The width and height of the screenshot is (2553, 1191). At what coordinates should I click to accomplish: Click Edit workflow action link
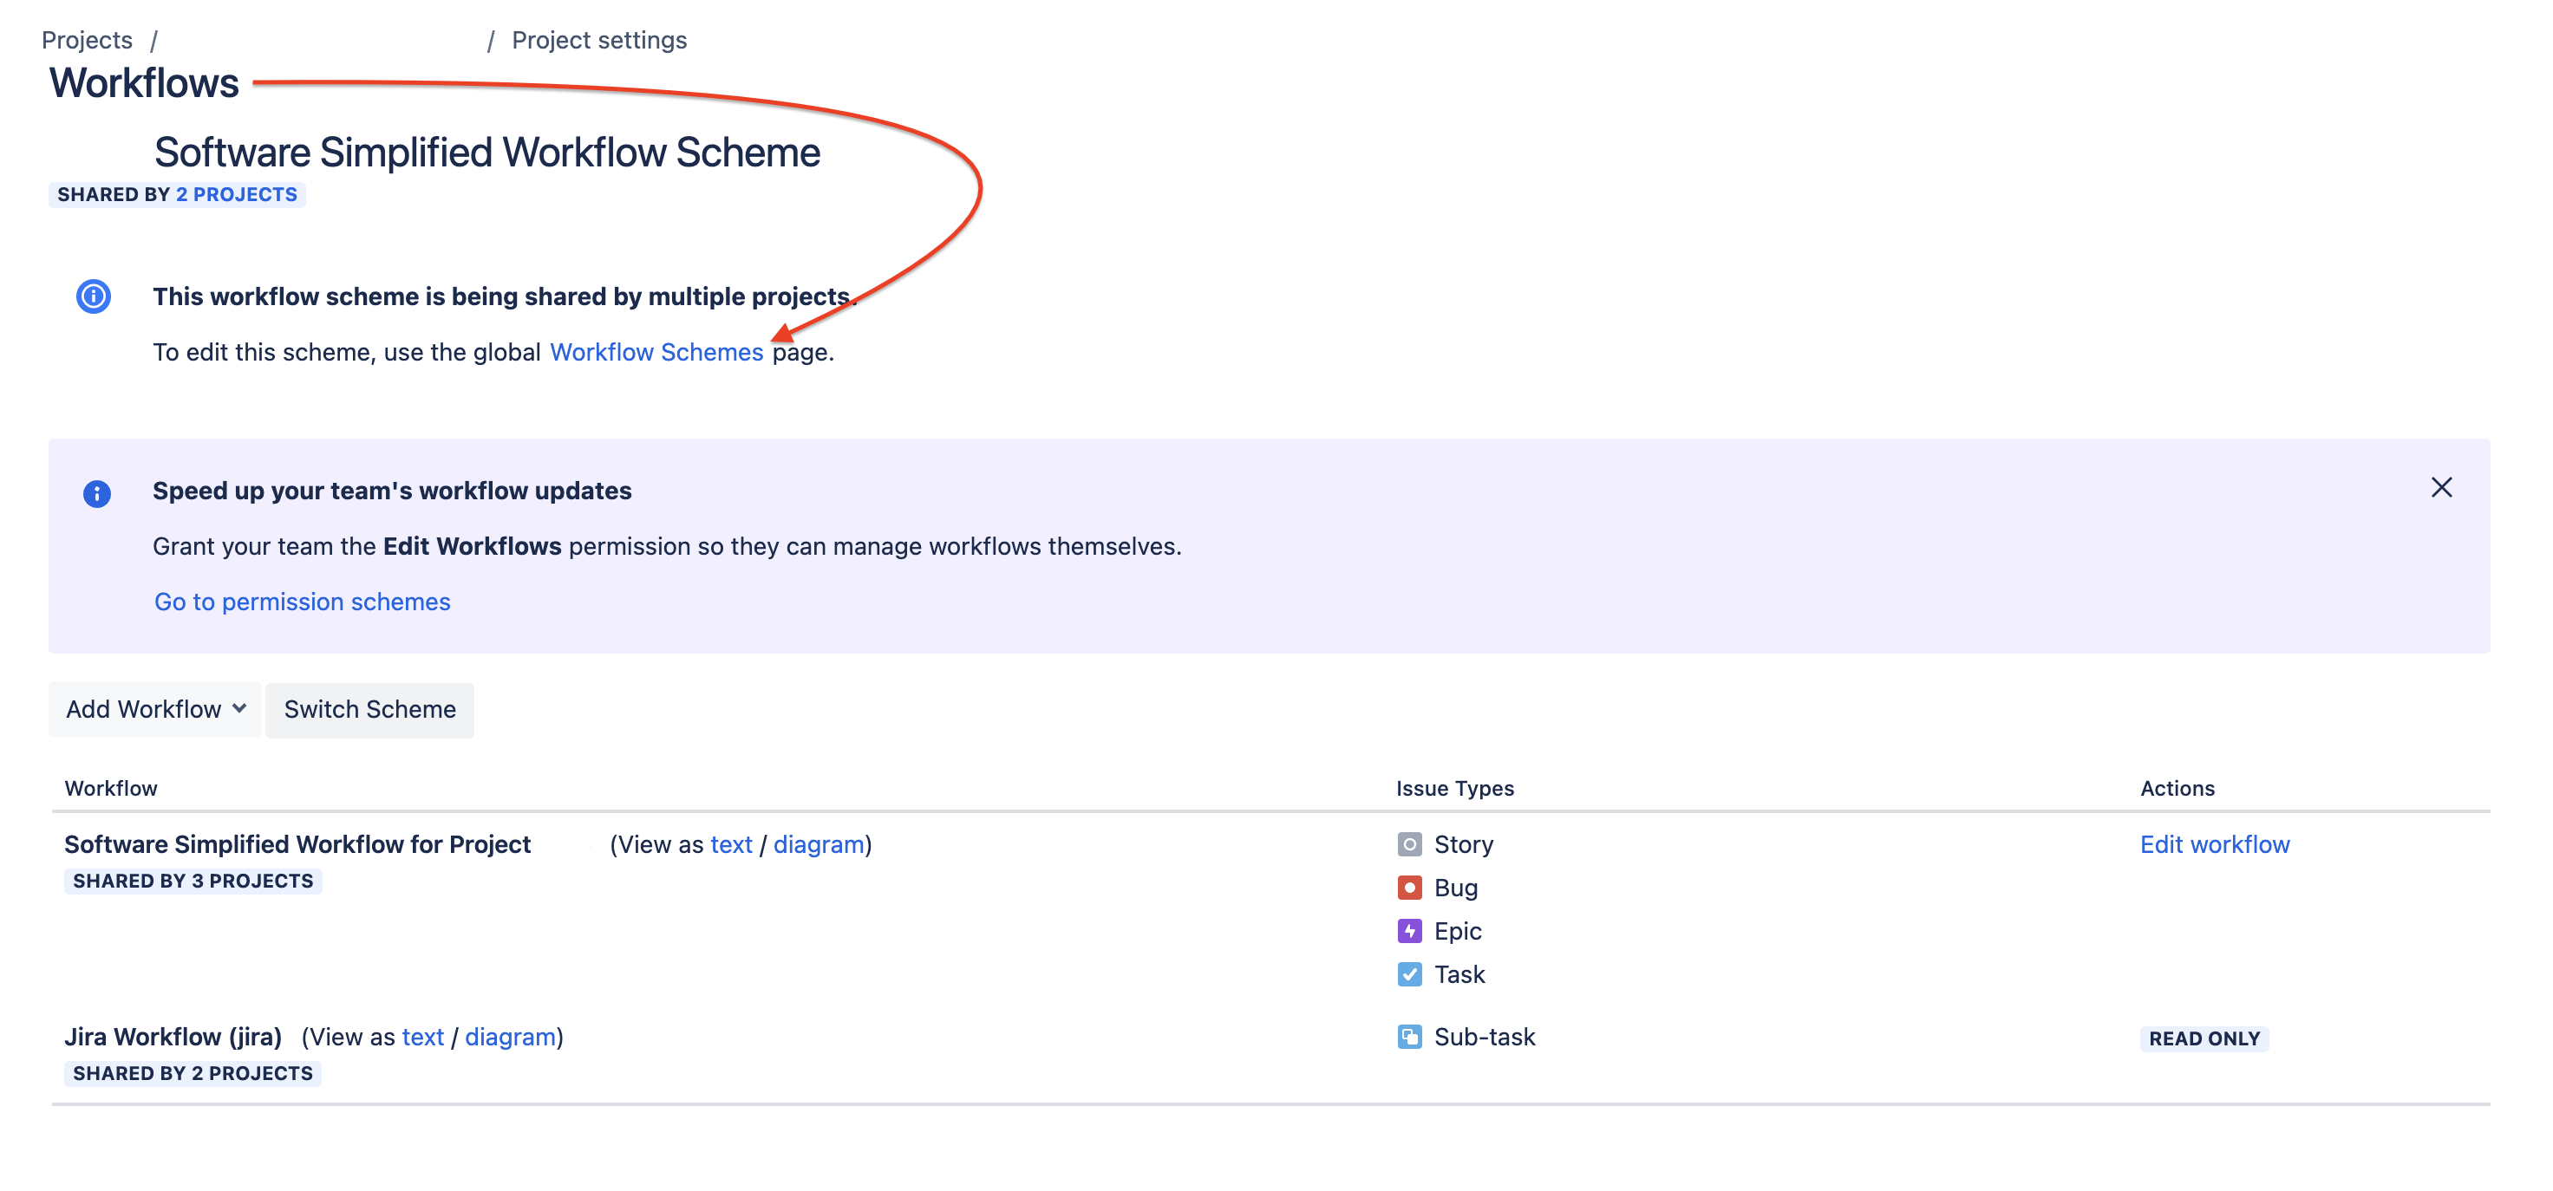point(2214,844)
